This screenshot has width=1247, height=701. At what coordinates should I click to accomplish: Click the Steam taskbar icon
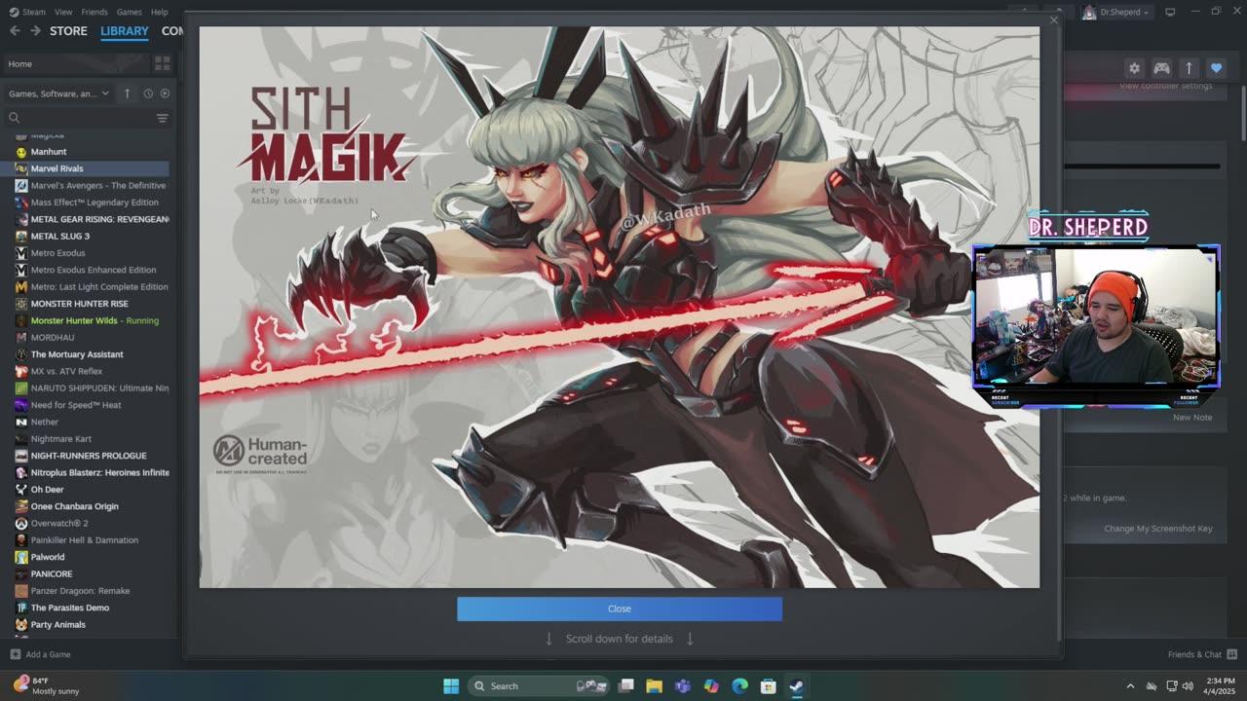click(x=796, y=685)
